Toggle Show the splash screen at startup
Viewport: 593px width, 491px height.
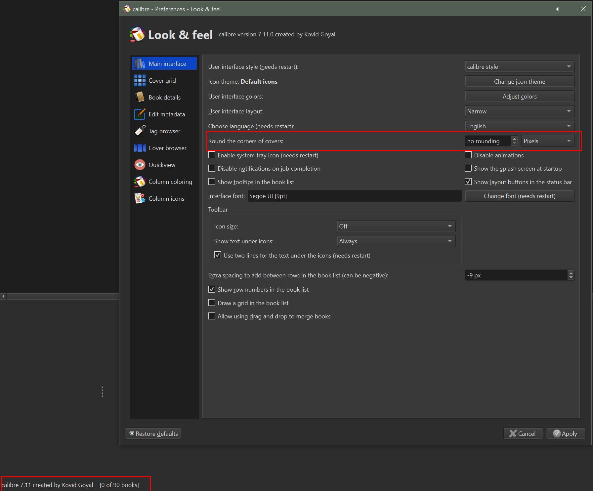pos(468,168)
